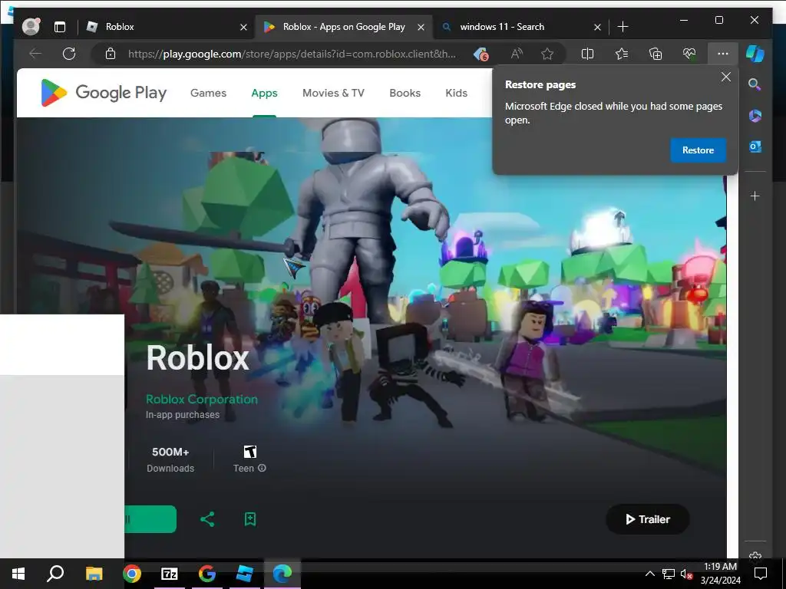
Task: Toggle split screen view
Action: [587, 54]
